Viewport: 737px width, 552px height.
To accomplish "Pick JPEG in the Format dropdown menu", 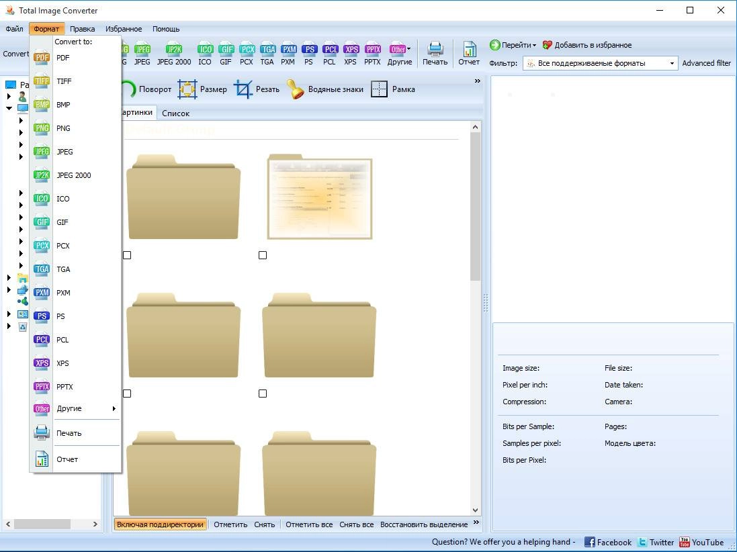I will 75,152.
